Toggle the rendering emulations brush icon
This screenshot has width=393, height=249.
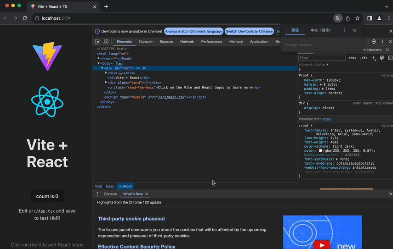coord(382,58)
